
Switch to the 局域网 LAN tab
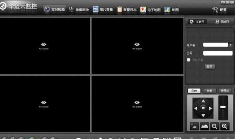point(222,22)
